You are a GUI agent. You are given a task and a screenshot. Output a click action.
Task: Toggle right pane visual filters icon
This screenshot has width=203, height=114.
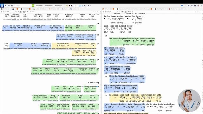pyautogui.click(x=122, y=12)
